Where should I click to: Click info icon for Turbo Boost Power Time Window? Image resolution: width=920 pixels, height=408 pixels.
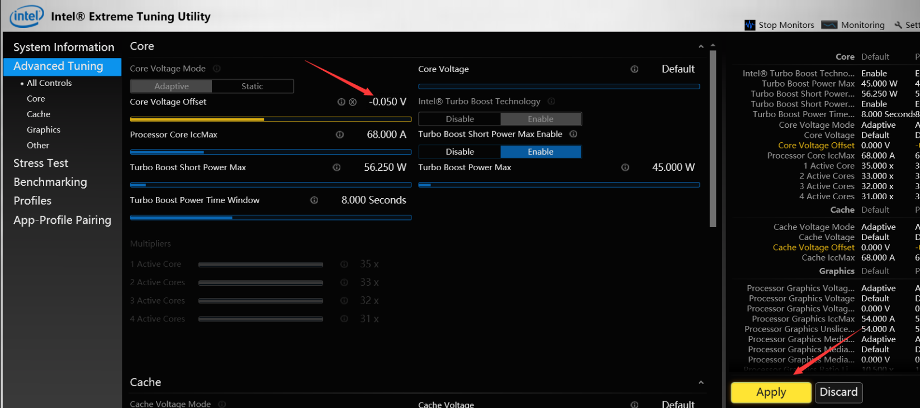[x=314, y=200]
